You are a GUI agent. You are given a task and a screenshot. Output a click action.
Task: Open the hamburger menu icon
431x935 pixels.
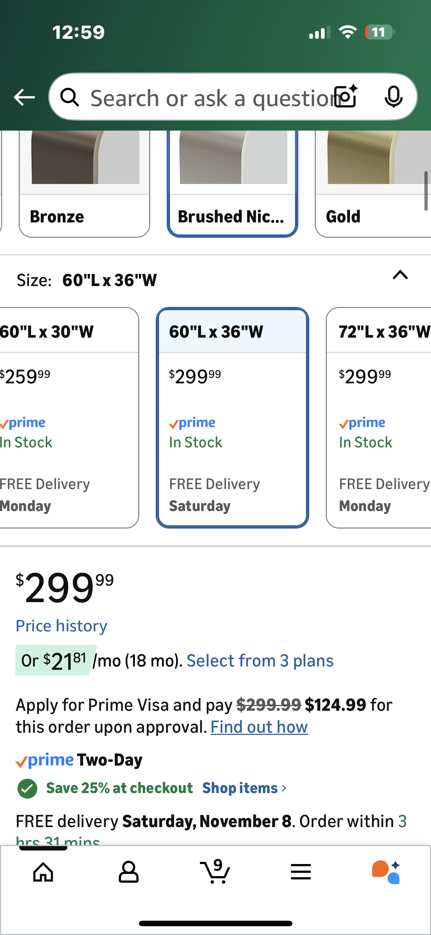[300, 872]
